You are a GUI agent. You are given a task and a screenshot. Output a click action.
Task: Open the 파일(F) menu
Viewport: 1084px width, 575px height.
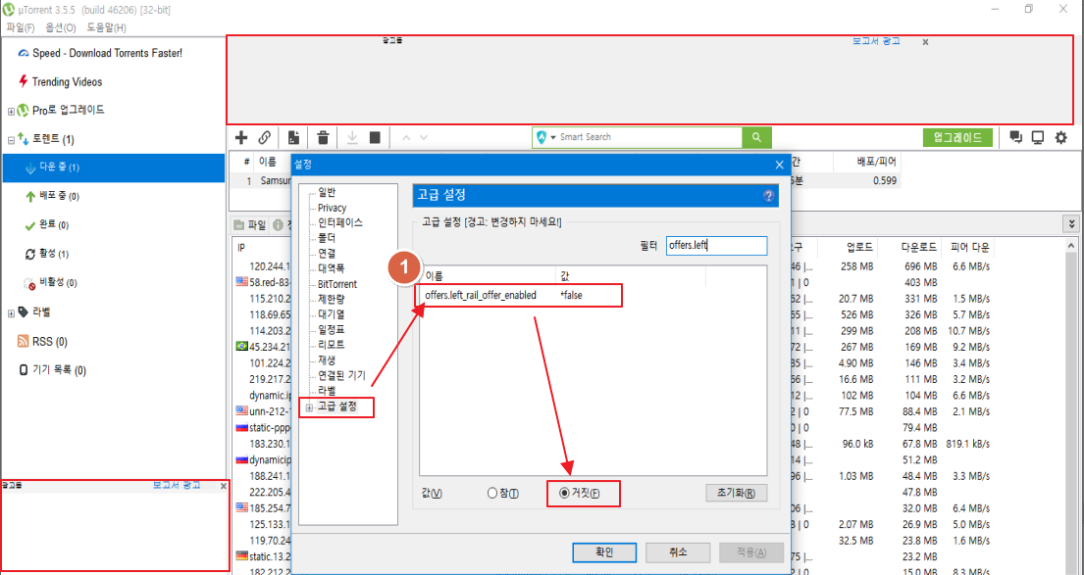click(21, 27)
